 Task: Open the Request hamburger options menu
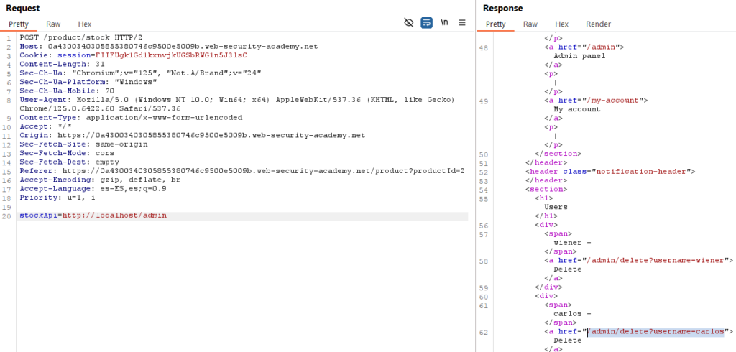pyautogui.click(x=462, y=22)
